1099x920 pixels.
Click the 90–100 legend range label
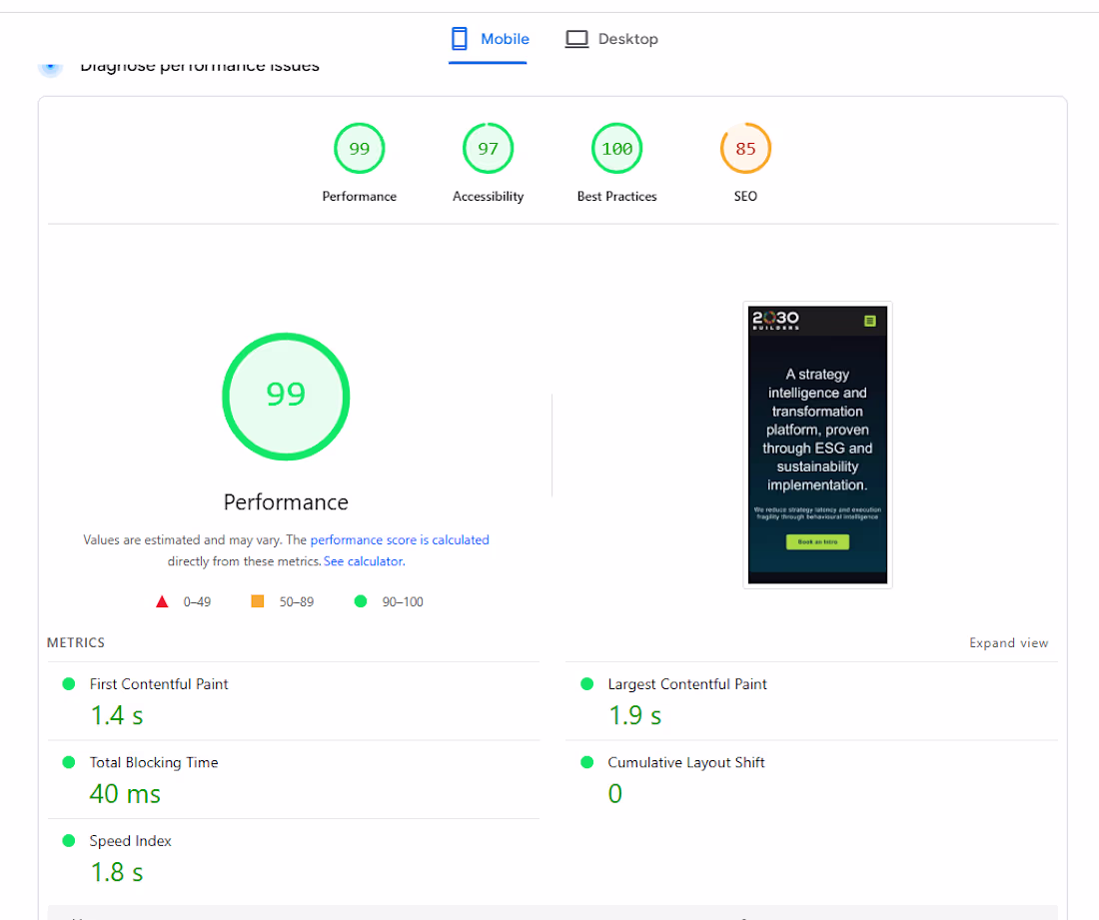click(x=403, y=602)
